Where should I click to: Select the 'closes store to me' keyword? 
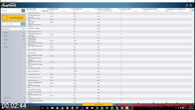34,74
